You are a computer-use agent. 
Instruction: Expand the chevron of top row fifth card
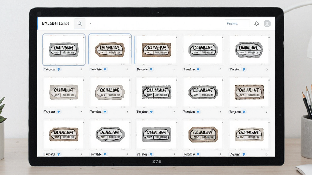point(267,70)
